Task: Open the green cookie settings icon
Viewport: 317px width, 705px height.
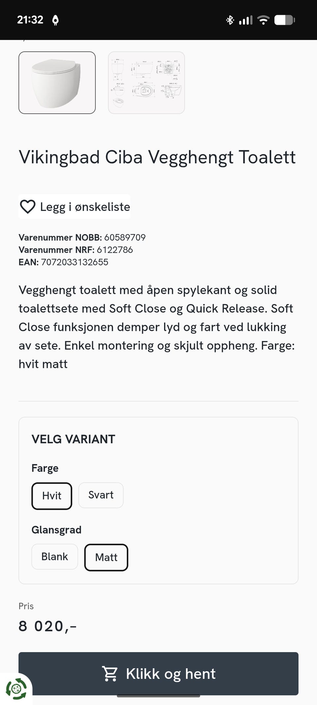Action: [x=16, y=689]
